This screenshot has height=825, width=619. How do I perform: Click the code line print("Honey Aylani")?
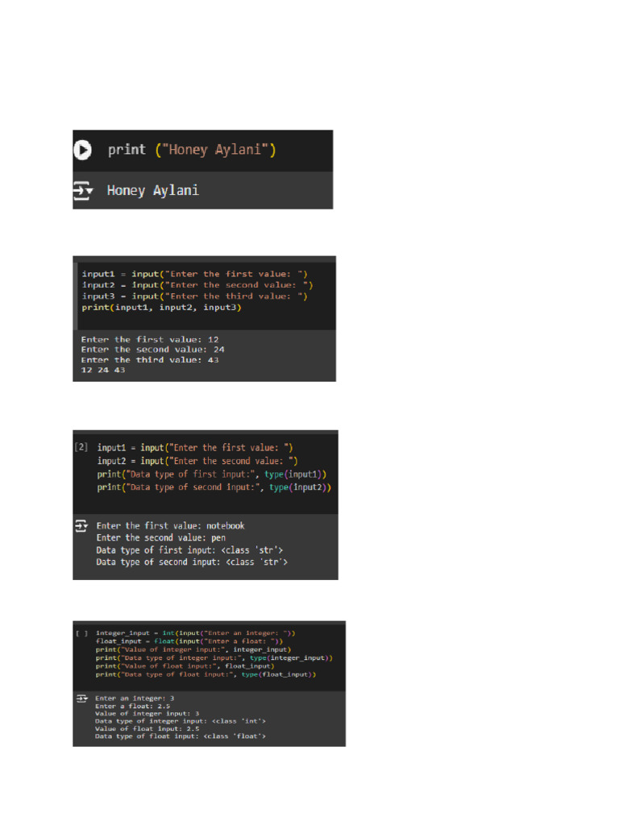click(x=192, y=150)
